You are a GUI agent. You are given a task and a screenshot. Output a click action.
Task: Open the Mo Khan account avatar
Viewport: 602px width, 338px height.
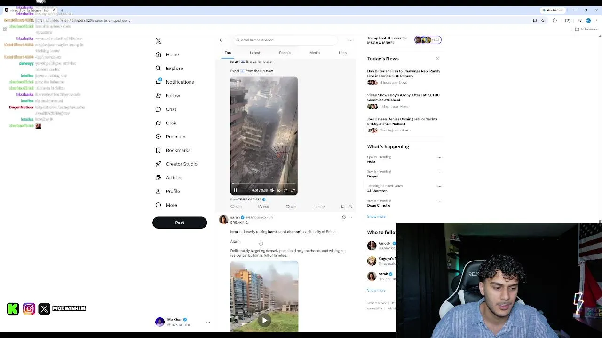click(160, 322)
